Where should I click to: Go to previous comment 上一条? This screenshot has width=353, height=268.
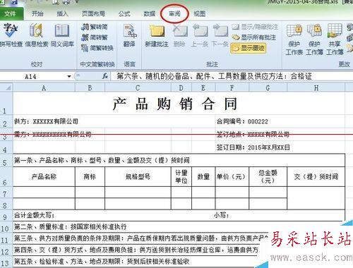[200, 35]
